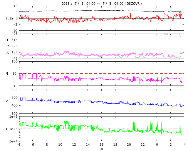Image resolution: width=188 pixels, height=151 pixels.
Task: Click the '-5' tick on the Bt,Bz panel
Action: [16, 24]
